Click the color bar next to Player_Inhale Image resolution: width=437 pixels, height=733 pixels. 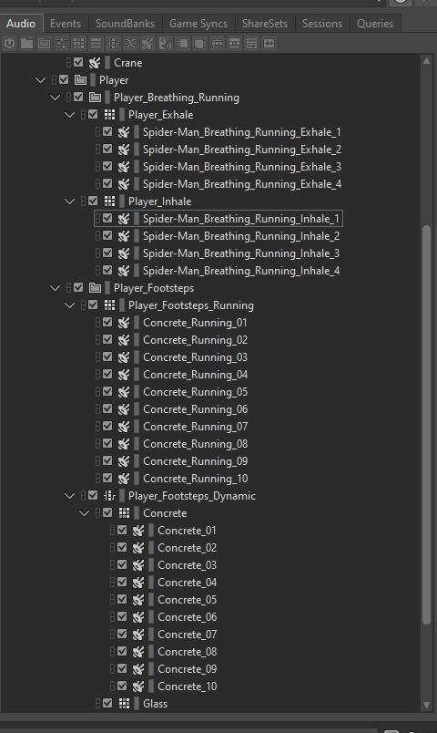(122, 201)
